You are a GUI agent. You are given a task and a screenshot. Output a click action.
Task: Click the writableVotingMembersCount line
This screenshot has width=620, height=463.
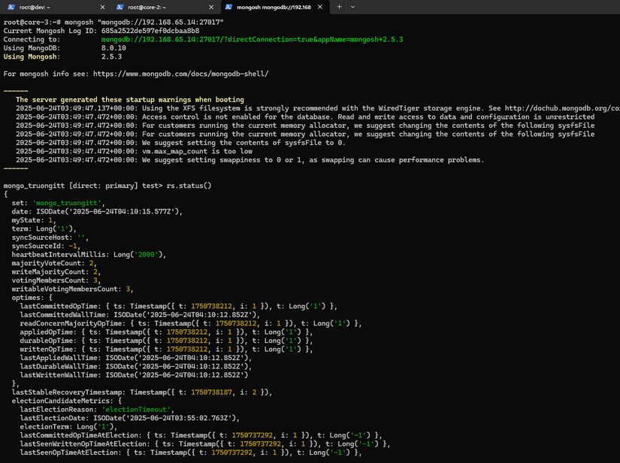(x=72, y=289)
